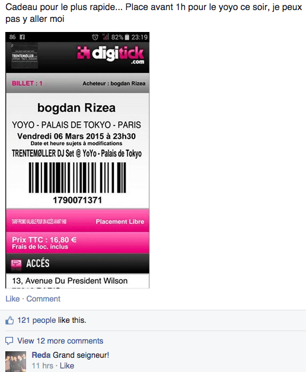Open Reda's profile name link
This screenshot has width=306, height=372.
point(41,355)
